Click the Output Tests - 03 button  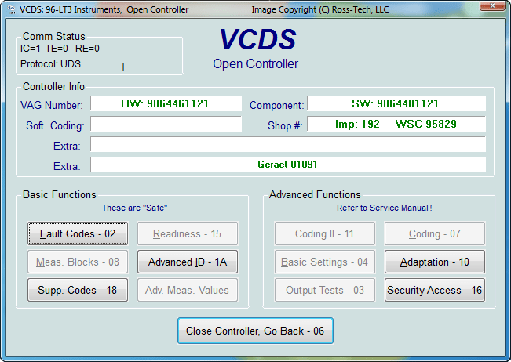(324, 290)
